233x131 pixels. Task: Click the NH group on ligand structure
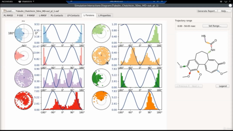point(213,50)
